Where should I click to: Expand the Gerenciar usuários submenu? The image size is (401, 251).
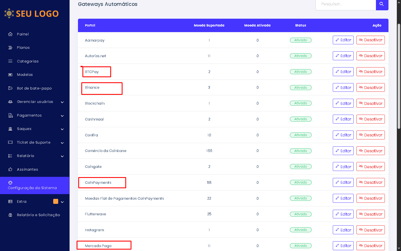coord(62,102)
